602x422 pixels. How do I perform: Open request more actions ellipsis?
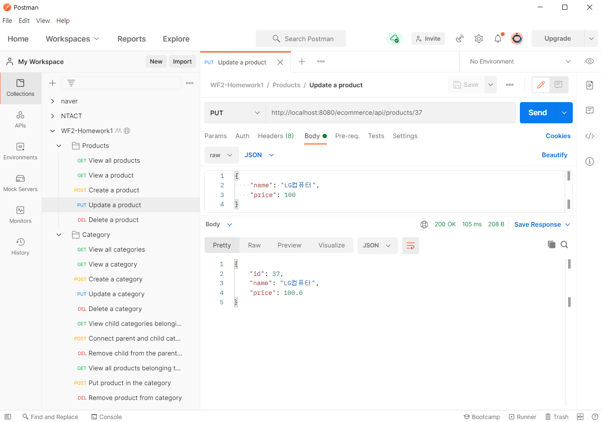coord(510,85)
